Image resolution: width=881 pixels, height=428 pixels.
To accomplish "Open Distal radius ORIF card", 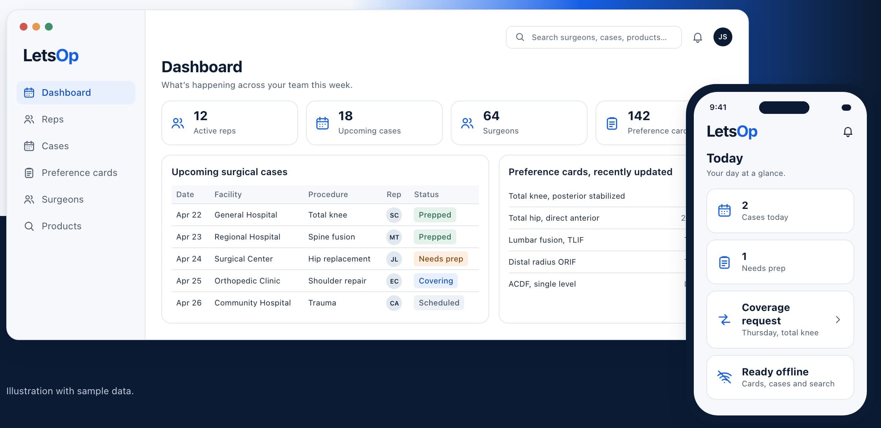I will coord(597,262).
